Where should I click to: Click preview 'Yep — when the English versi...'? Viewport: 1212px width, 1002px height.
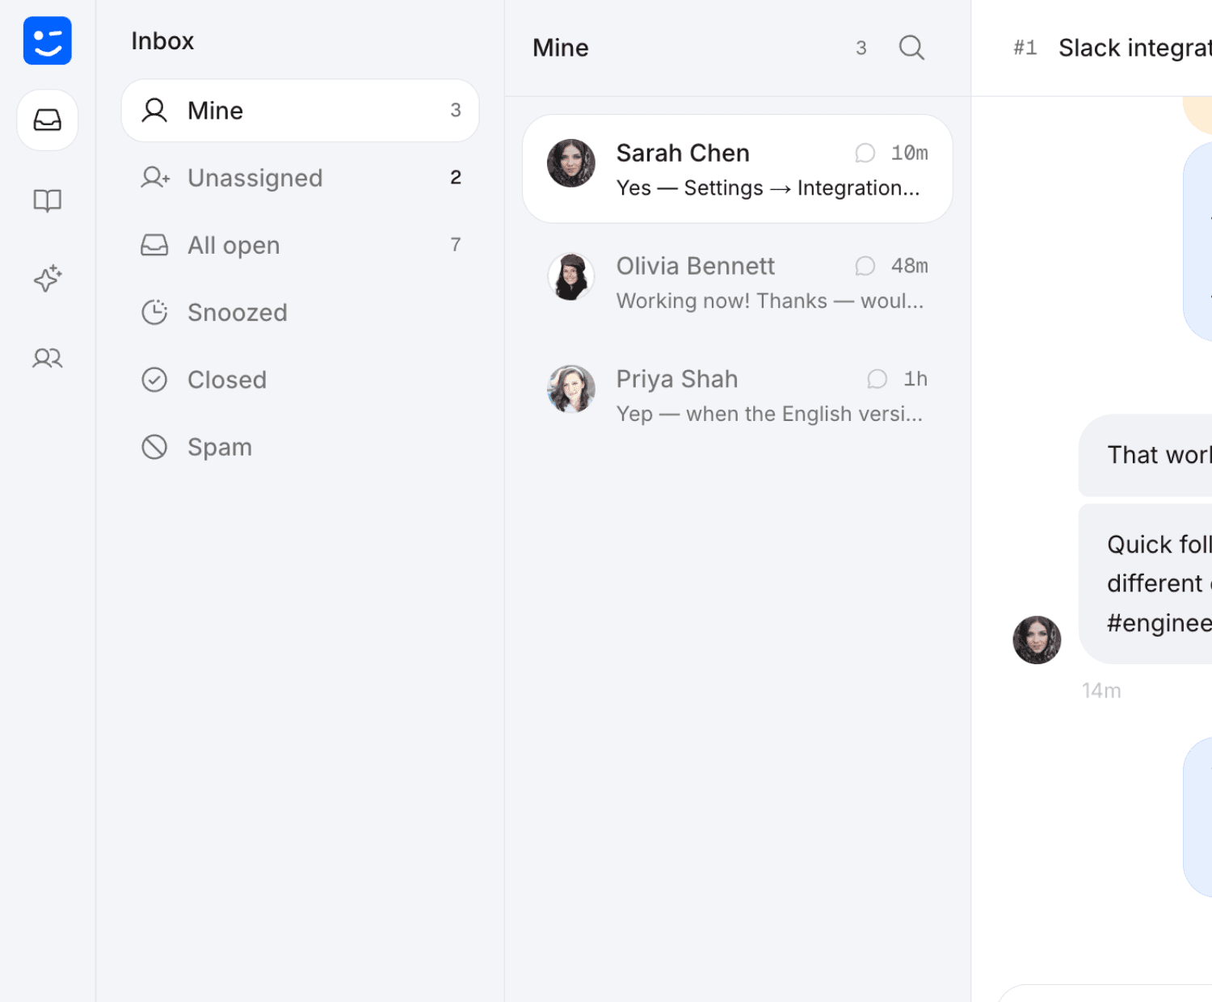769,415
